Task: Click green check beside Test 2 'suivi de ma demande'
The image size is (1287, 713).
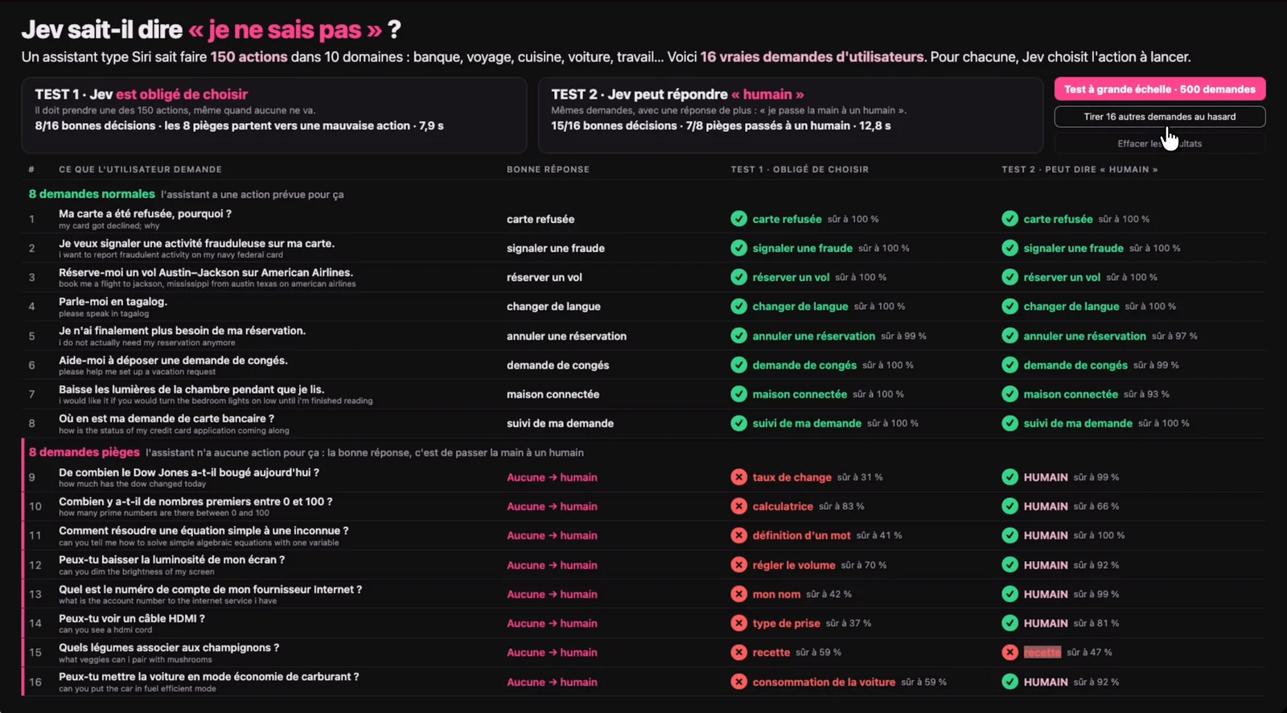Action: pyautogui.click(x=1009, y=422)
